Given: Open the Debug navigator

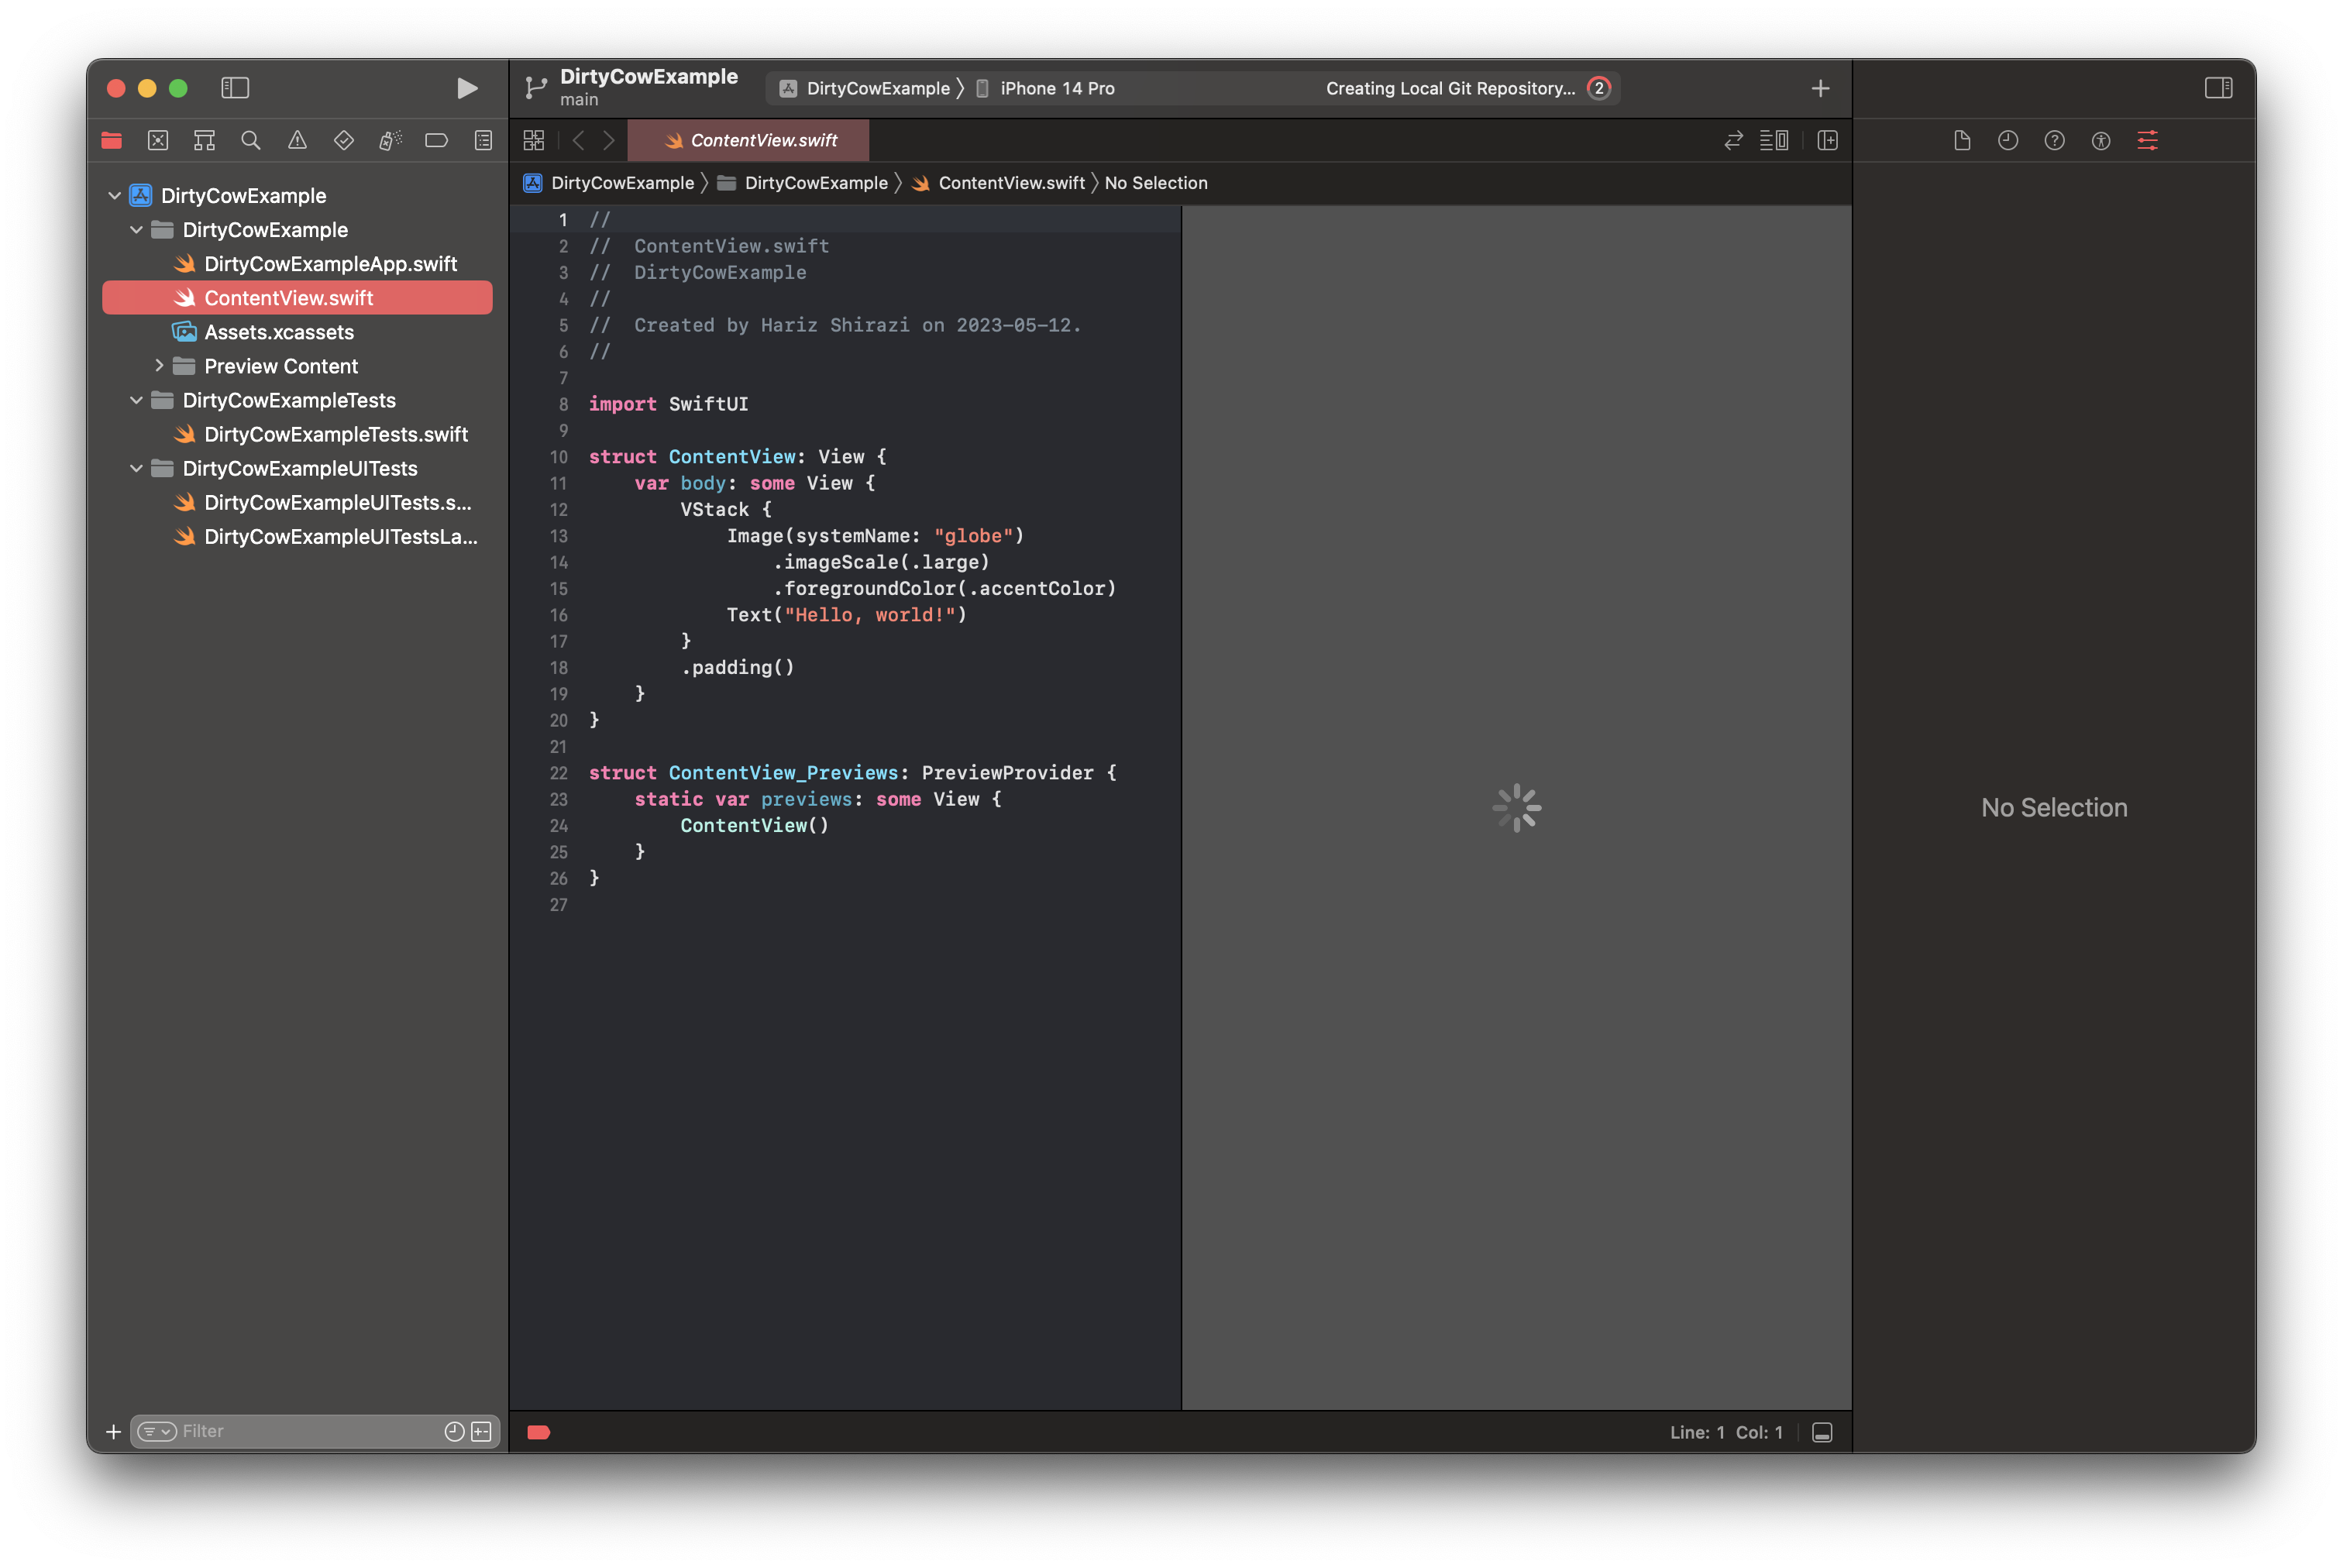Looking at the screenshot, I should pyautogui.click(x=390, y=140).
